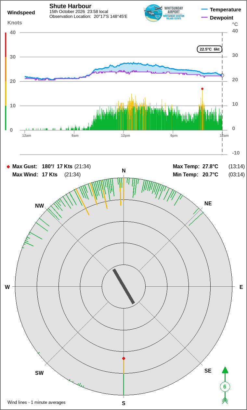Click the Min Temp '20.7°C' value

(x=210, y=174)
